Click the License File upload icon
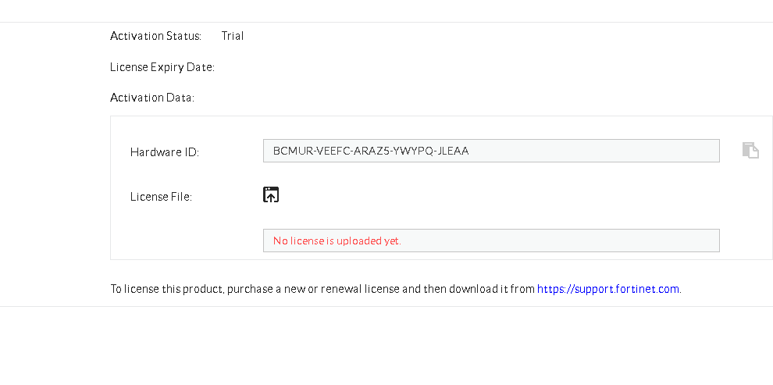The width and height of the screenshot is (773, 385). tap(271, 195)
